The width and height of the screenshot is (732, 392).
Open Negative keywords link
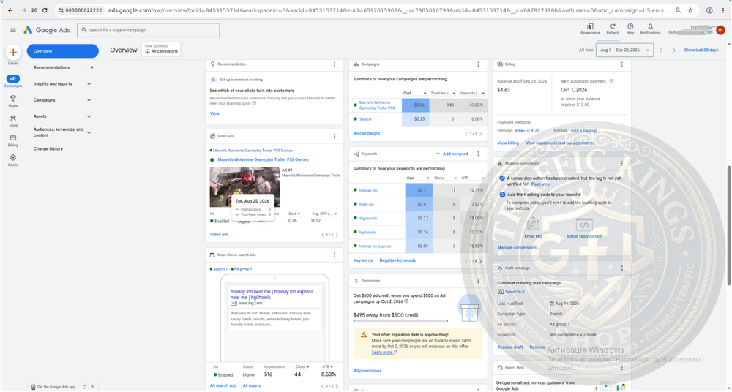pyautogui.click(x=397, y=260)
